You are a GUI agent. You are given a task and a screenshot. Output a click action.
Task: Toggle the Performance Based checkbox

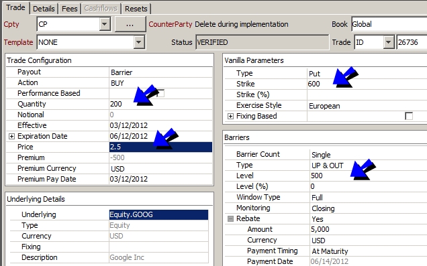coord(160,93)
